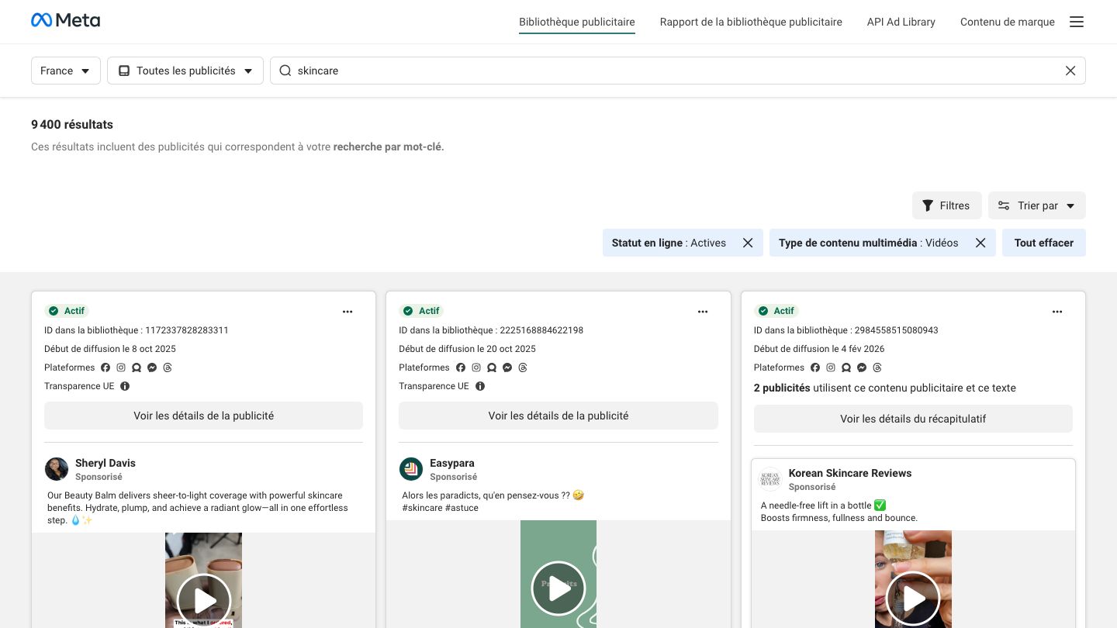Image resolution: width=1117 pixels, height=628 pixels.
Task: Open the Sheryl Davis advertiser name link
Action: pos(105,463)
